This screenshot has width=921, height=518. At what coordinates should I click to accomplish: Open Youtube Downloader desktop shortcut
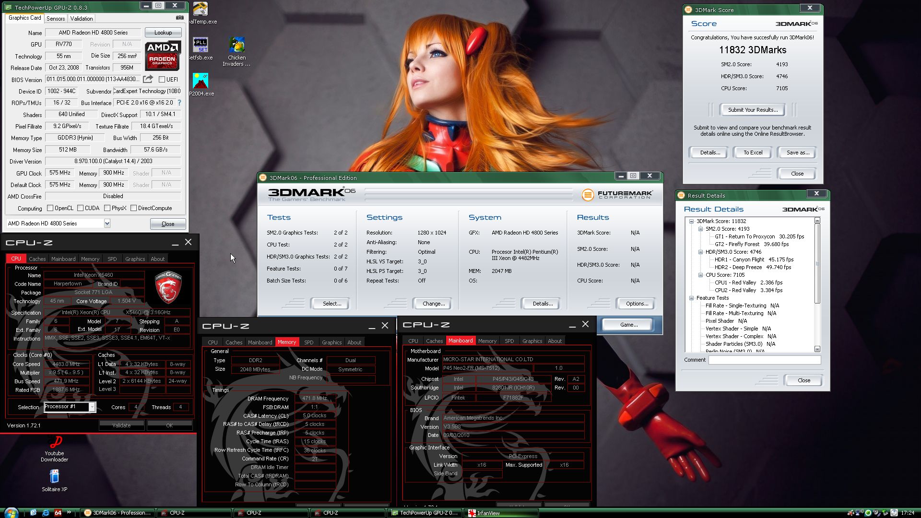pos(55,449)
